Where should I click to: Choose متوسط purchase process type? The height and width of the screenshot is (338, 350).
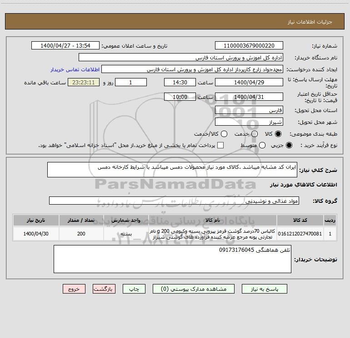point(262,145)
